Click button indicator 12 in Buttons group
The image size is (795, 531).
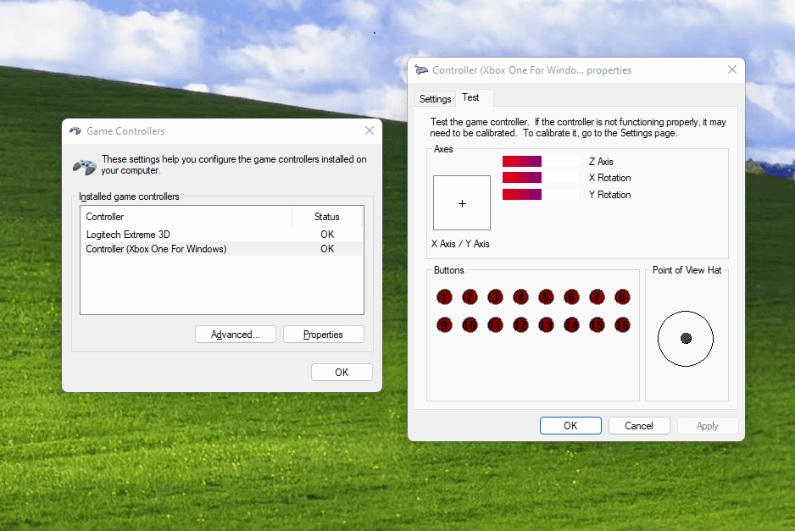(x=520, y=324)
